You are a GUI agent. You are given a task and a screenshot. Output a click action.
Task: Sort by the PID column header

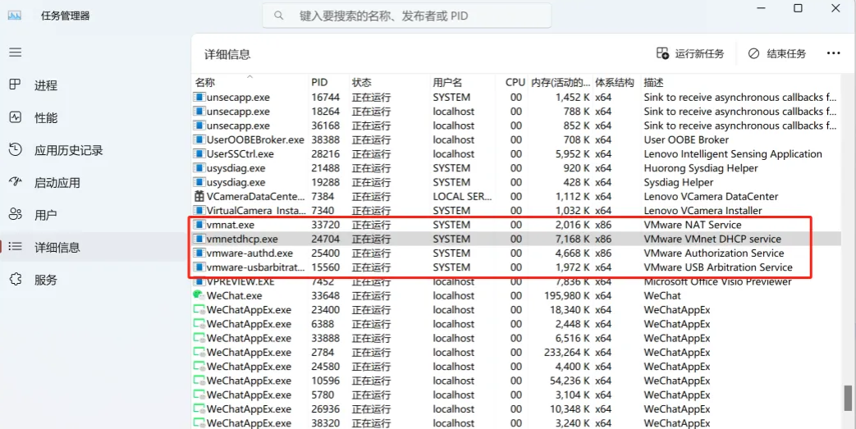point(319,83)
